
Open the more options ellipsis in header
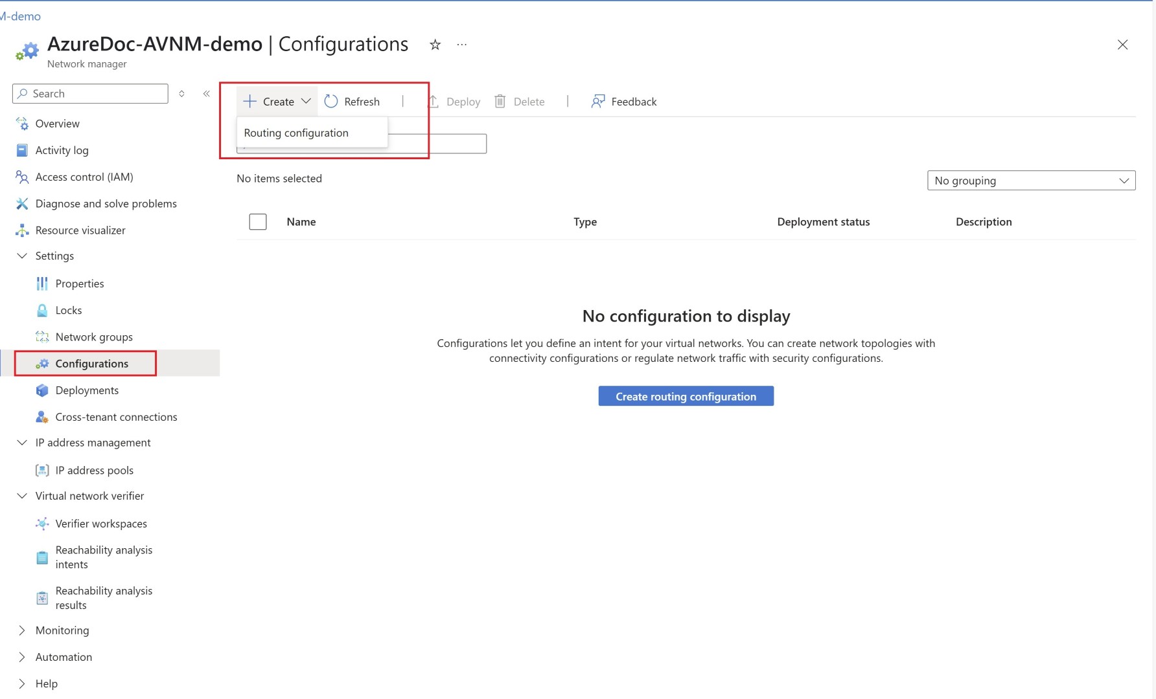tap(462, 45)
